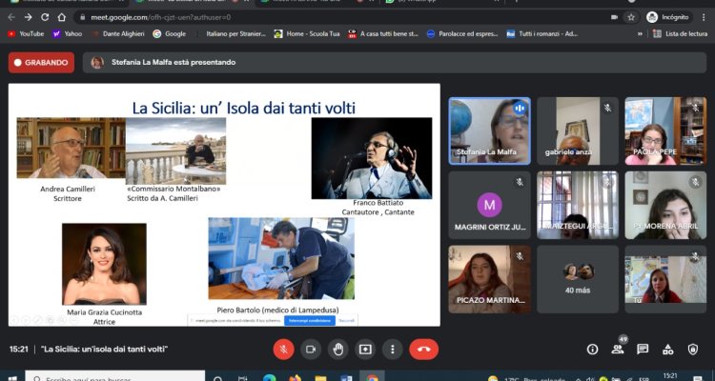This screenshot has height=381, width=715.
Task: Click the browser forward arrow
Action: point(29,17)
